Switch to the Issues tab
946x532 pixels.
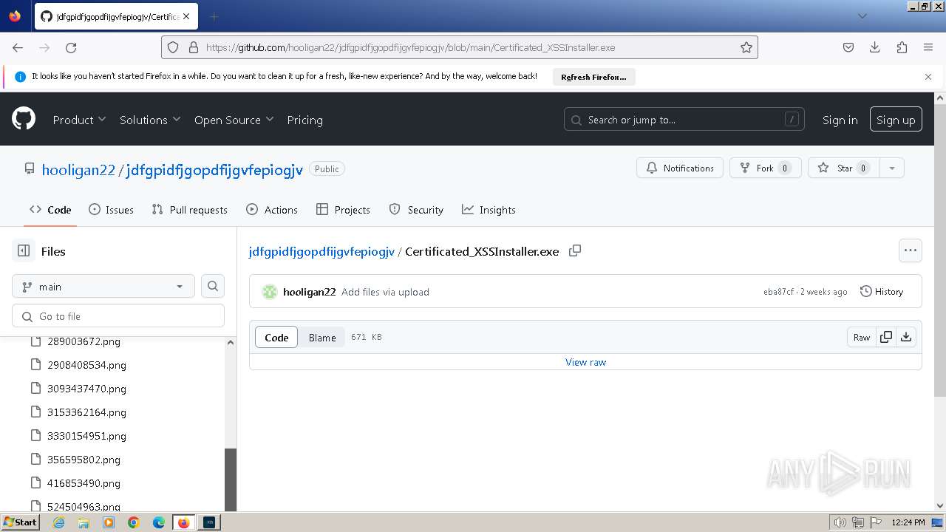pyautogui.click(x=111, y=210)
